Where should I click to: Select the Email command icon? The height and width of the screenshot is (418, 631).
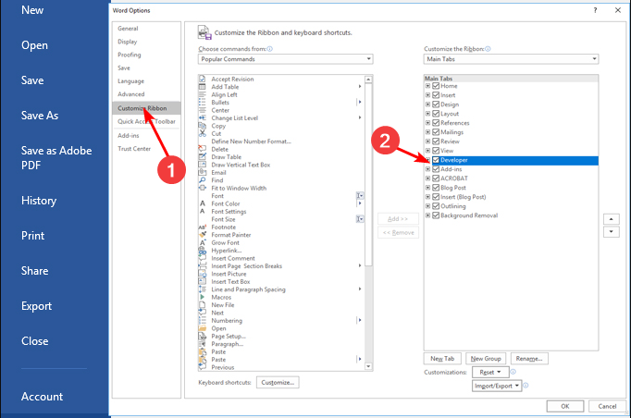[203, 172]
